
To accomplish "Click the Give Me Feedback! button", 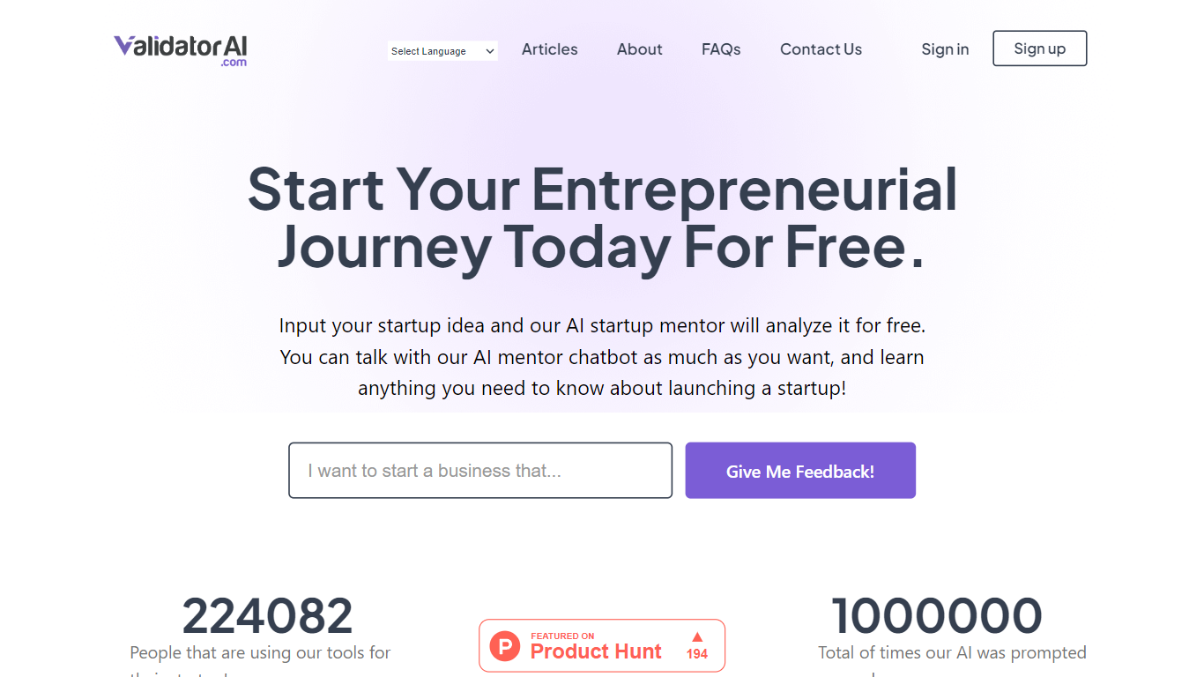I will tap(800, 471).
